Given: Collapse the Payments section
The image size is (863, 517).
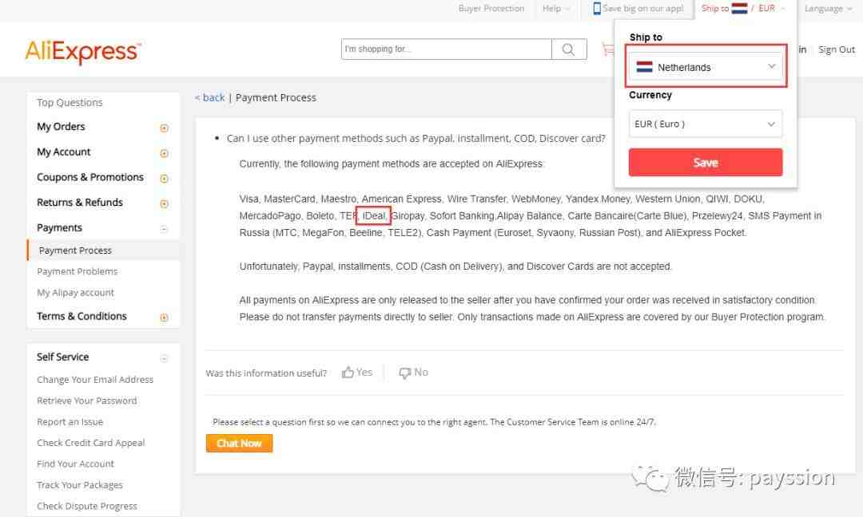Looking at the screenshot, I should [164, 229].
